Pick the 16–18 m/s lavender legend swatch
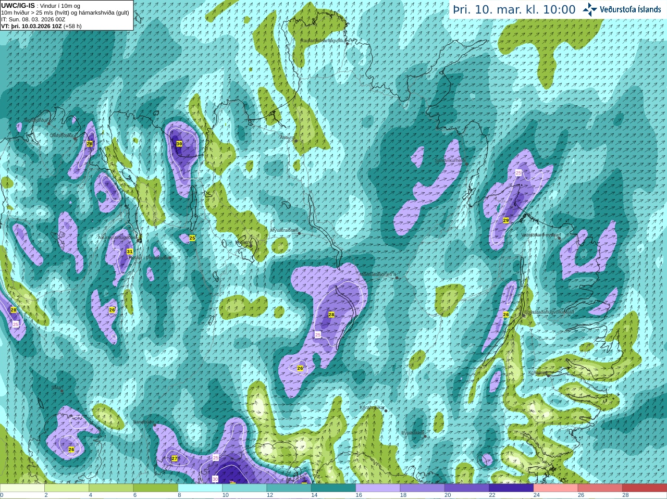The width and height of the screenshot is (667, 499). 378,488
